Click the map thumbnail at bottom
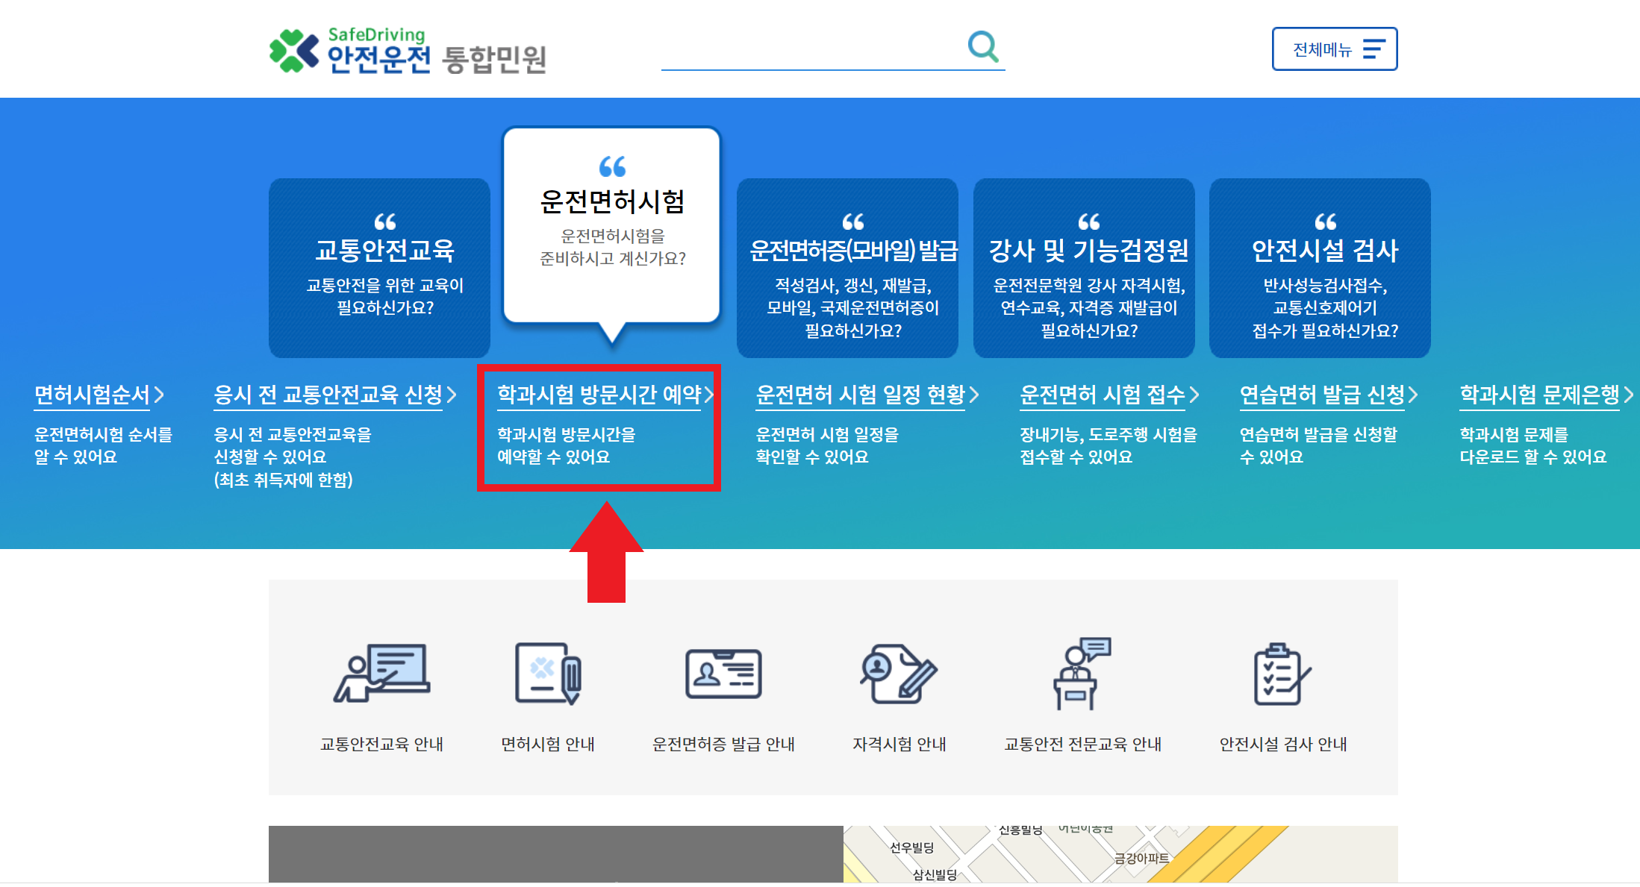Screen dimensions: 1640x887 tap(1120, 854)
